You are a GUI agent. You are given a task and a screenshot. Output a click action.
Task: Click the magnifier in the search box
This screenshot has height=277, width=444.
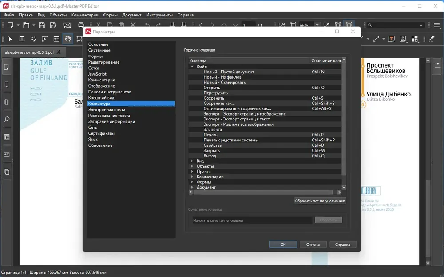point(370,25)
